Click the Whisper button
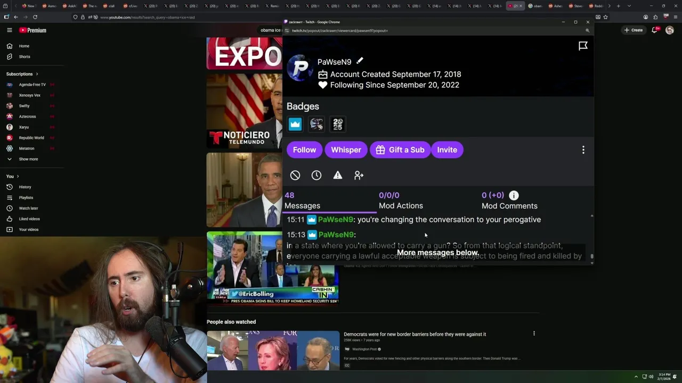Image resolution: width=682 pixels, height=383 pixels. [346, 150]
